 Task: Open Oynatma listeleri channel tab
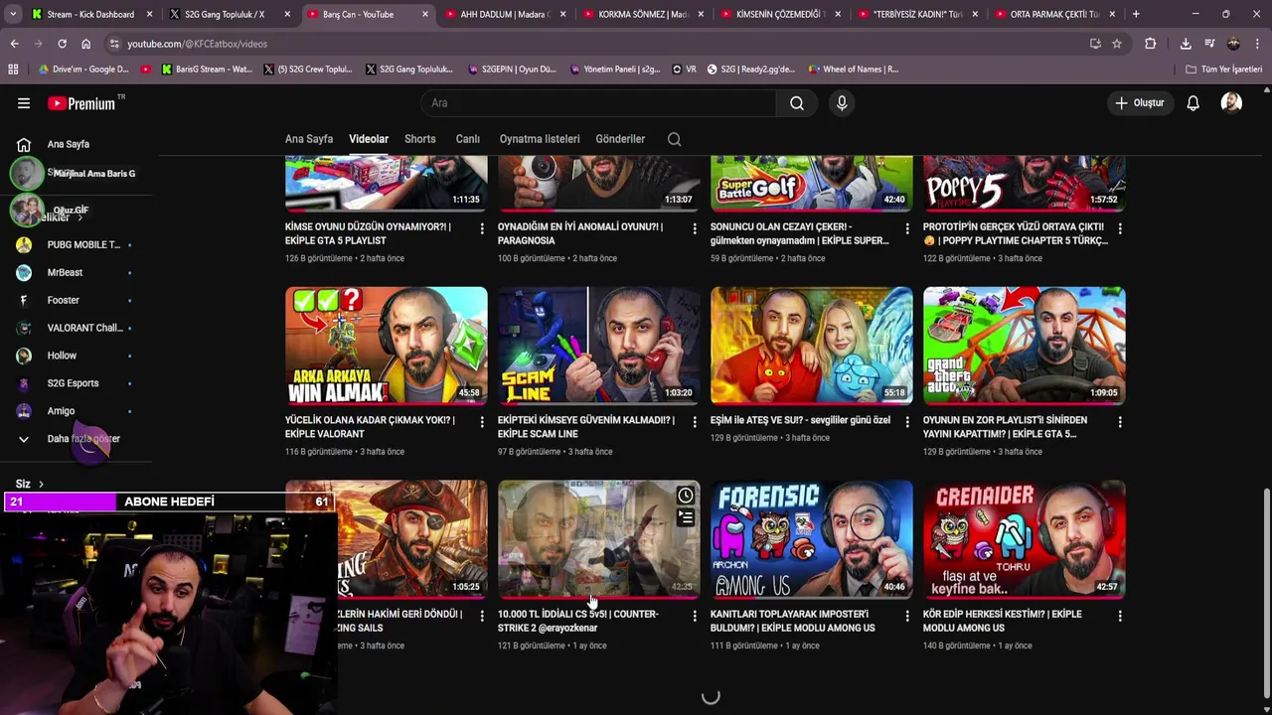pos(540,139)
